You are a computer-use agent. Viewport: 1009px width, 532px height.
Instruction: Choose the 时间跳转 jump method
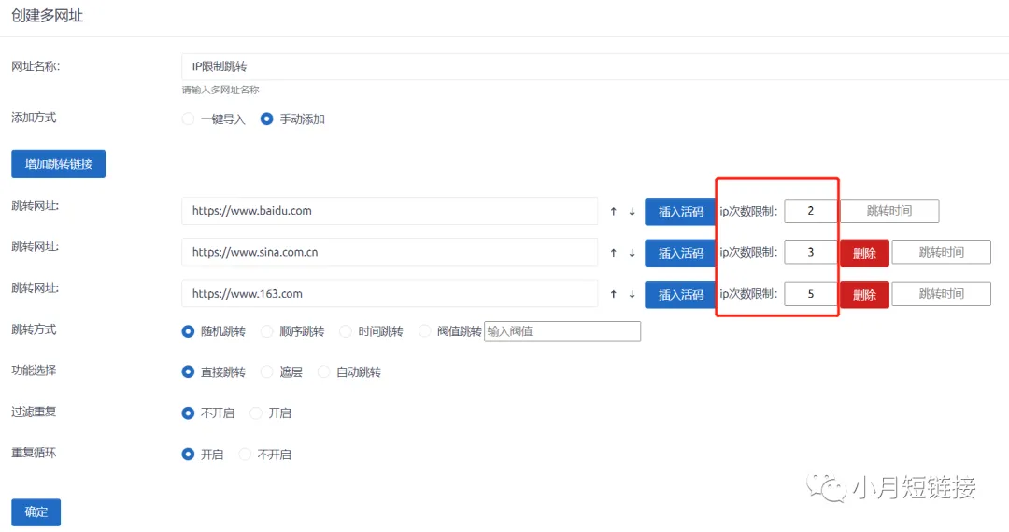(x=346, y=331)
